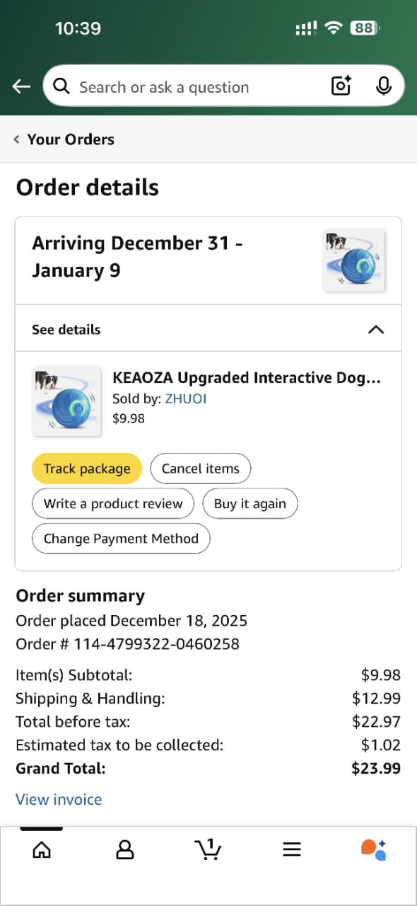Open camera lens search icon

pos(341,86)
